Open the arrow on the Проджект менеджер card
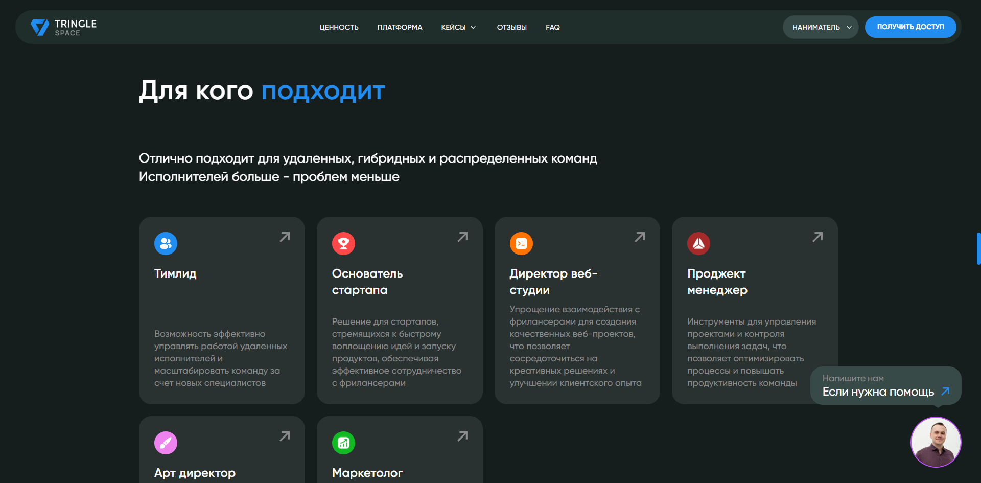Image resolution: width=981 pixels, height=483 pixels. coord(818,237)
